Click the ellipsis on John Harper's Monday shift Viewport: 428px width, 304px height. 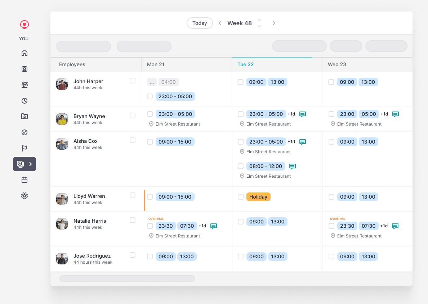click(x=152, y=82)
